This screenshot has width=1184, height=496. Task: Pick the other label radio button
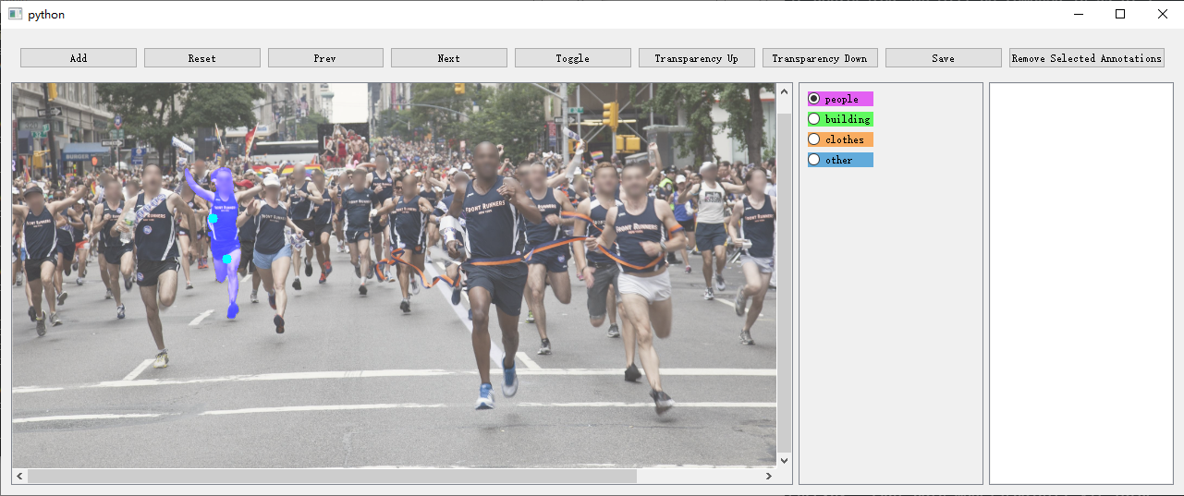pyautogui.click(x=814, y=160)
